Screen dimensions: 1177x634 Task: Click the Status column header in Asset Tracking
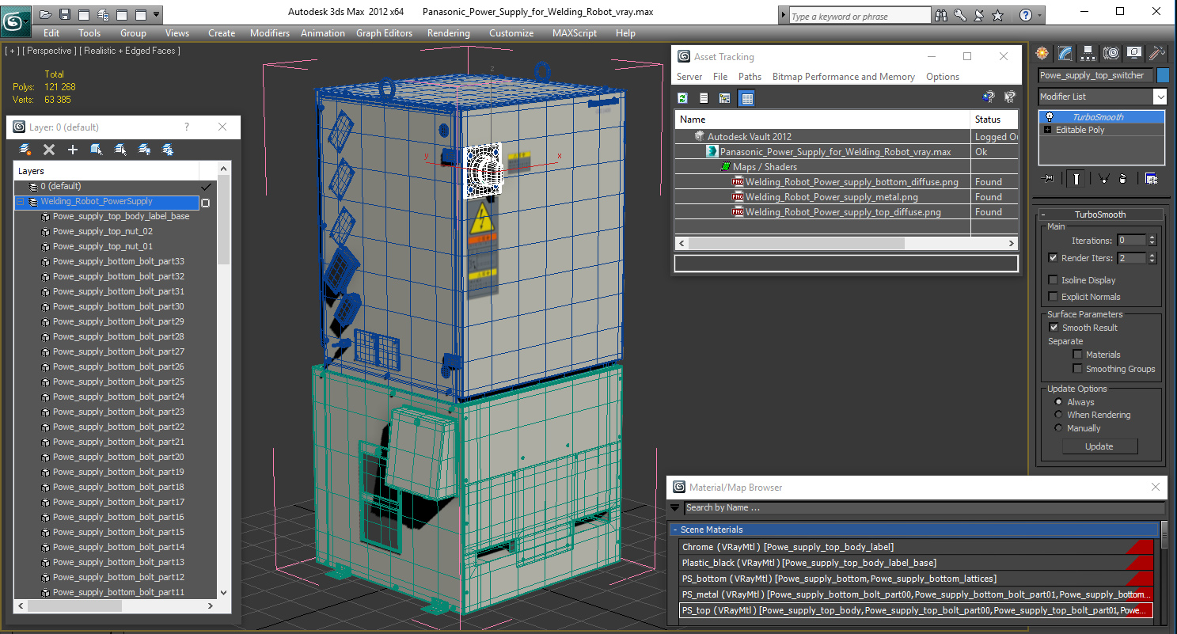(x=993, y=120)
